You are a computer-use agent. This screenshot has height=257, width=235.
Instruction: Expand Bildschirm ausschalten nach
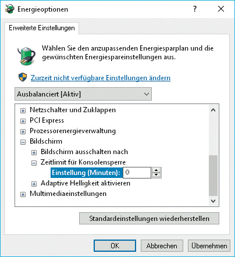point(34,152)
